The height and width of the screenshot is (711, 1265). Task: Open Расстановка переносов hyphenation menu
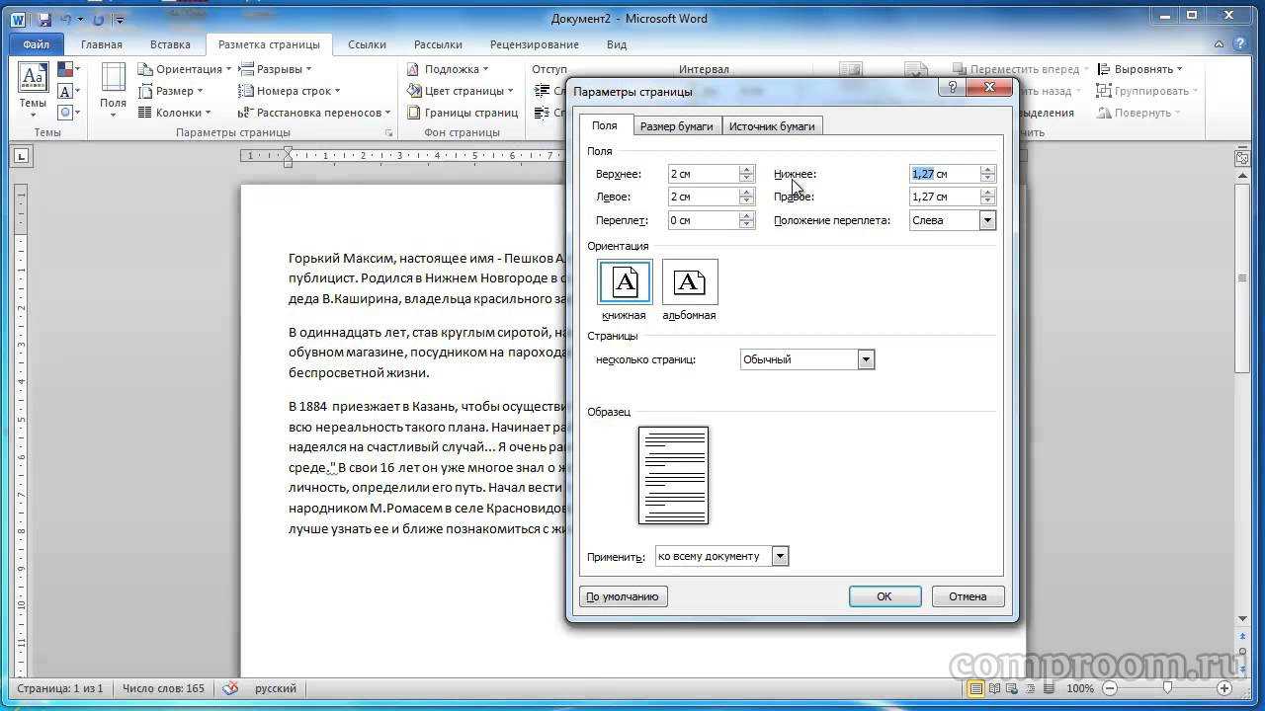coord(314,113)
